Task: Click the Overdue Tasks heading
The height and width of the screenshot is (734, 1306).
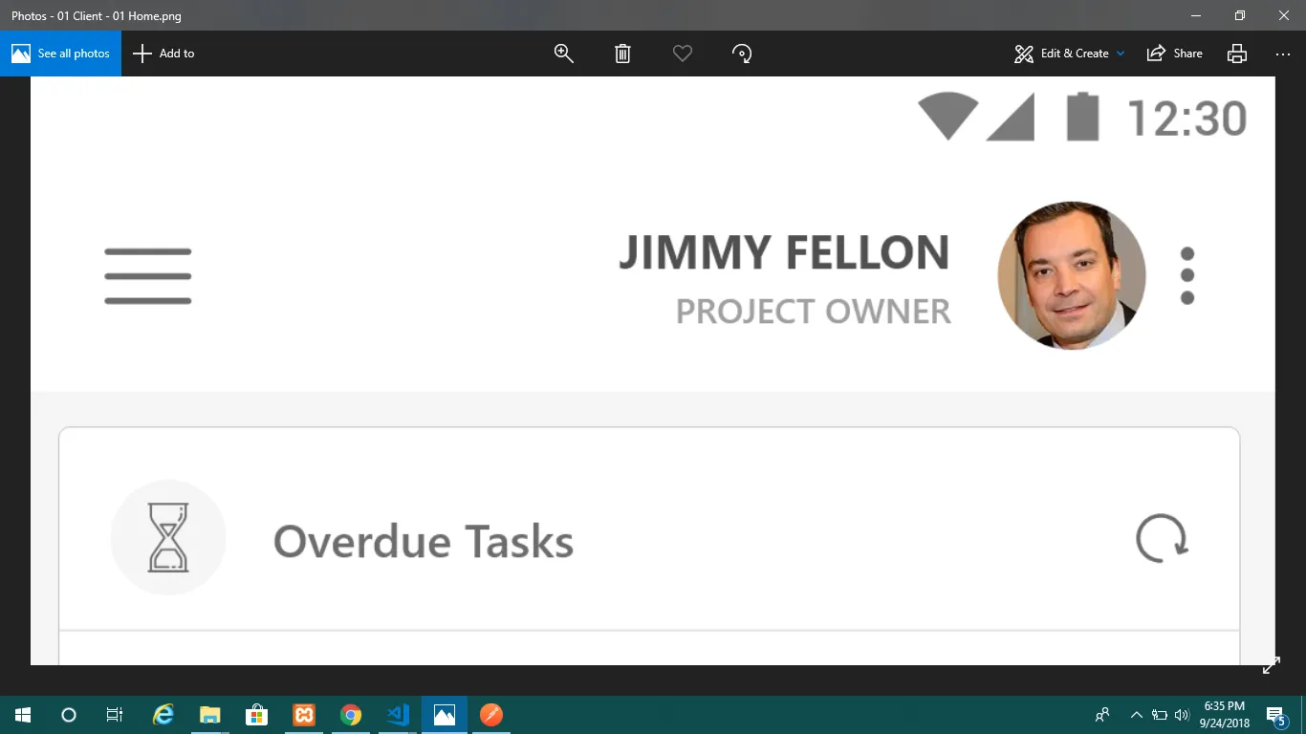Action: coord(424,542)
